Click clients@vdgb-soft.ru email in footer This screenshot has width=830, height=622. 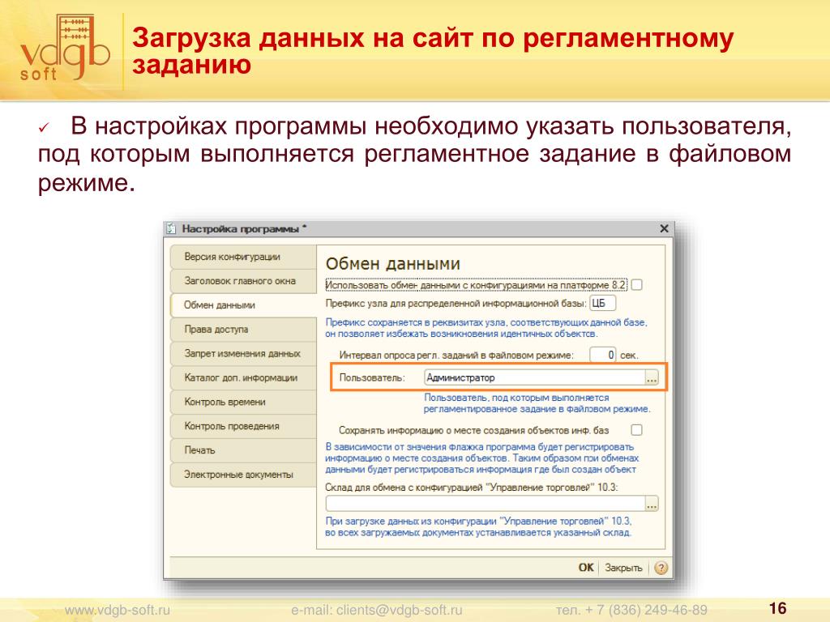399,610
